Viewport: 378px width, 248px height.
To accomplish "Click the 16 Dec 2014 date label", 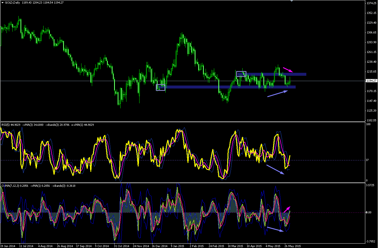I will 159,246.
